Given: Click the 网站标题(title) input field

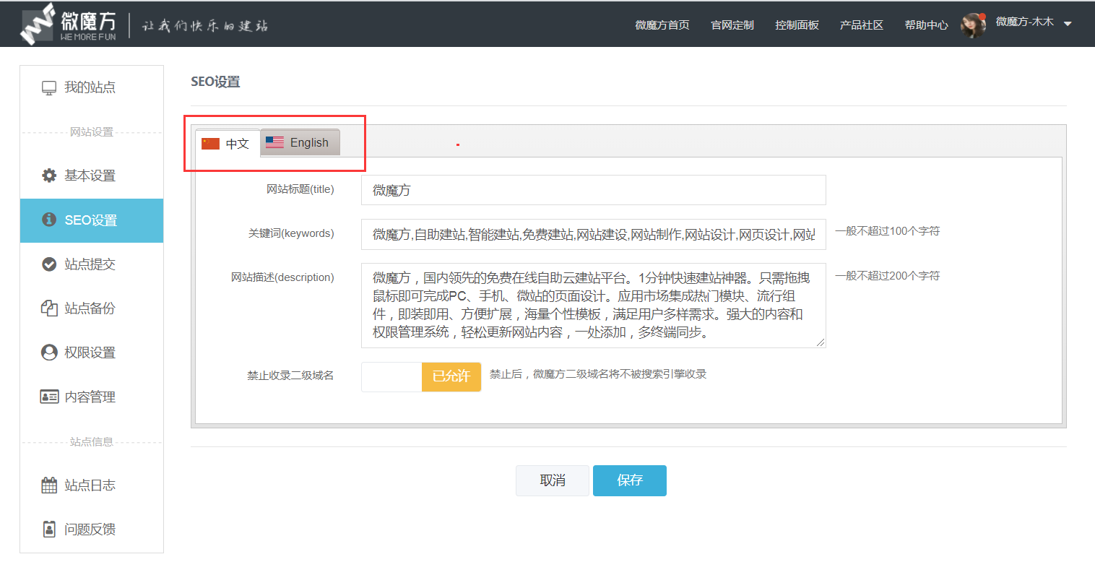Looking at the screenshot, I should [593, 190].
